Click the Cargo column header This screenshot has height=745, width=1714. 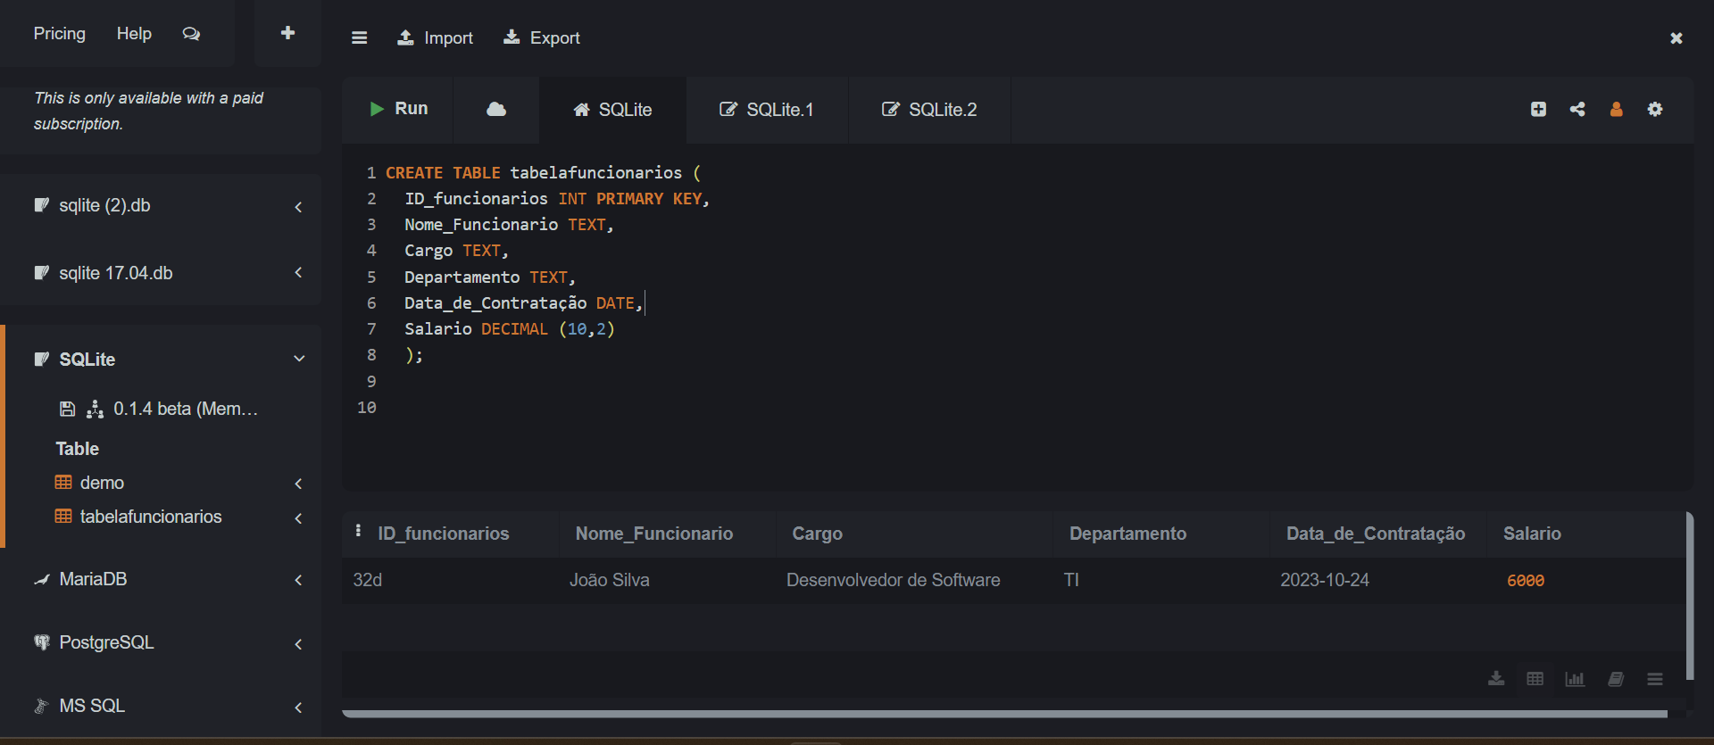coord(817,534)
